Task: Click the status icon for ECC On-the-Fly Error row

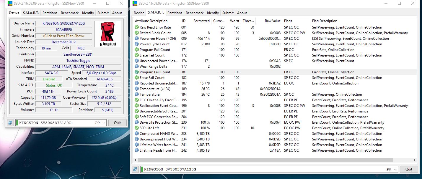Action: 137,100
